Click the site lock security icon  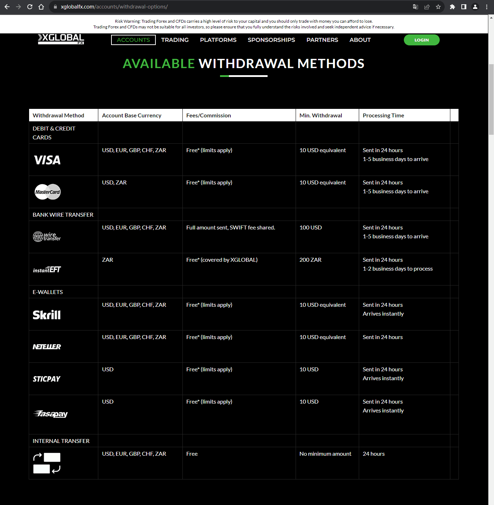pyautogui.click(x=55, y=7)
